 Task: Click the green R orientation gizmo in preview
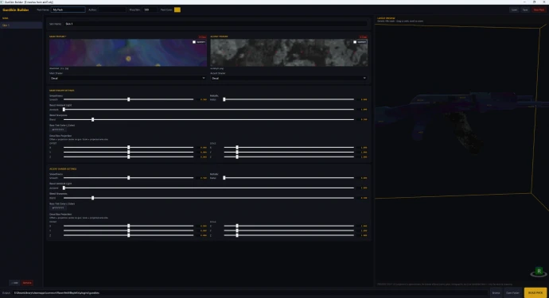(539, 272)
